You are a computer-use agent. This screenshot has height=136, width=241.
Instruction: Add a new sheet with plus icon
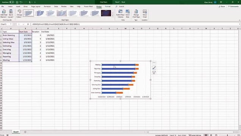[25, 132]
